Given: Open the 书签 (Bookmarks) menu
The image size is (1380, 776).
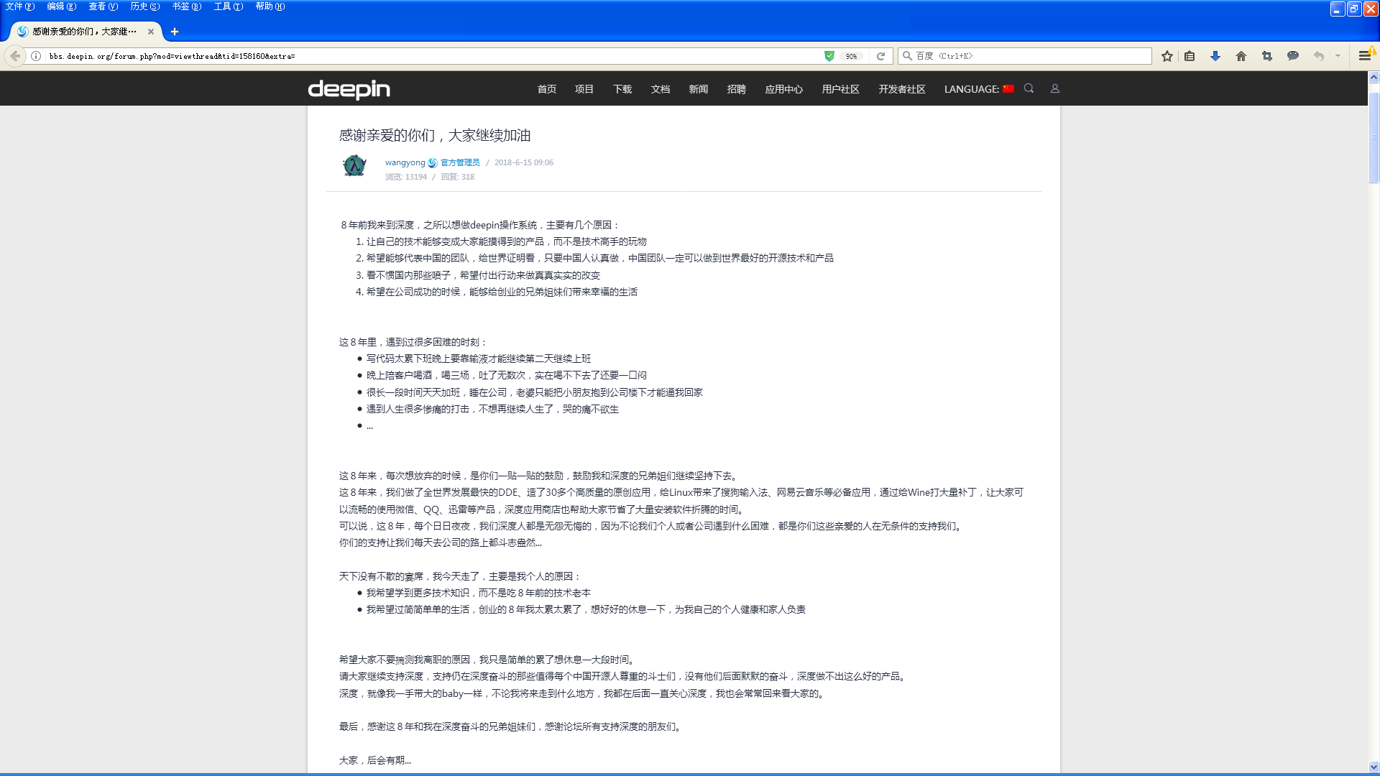Looking at the screenshot, I should point(186,6).
